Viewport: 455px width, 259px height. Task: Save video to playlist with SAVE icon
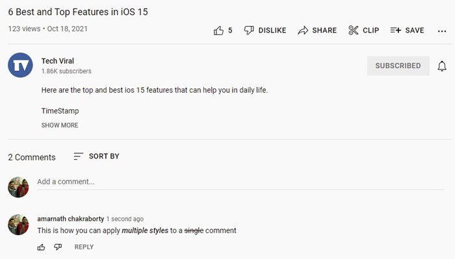(395, 30)
